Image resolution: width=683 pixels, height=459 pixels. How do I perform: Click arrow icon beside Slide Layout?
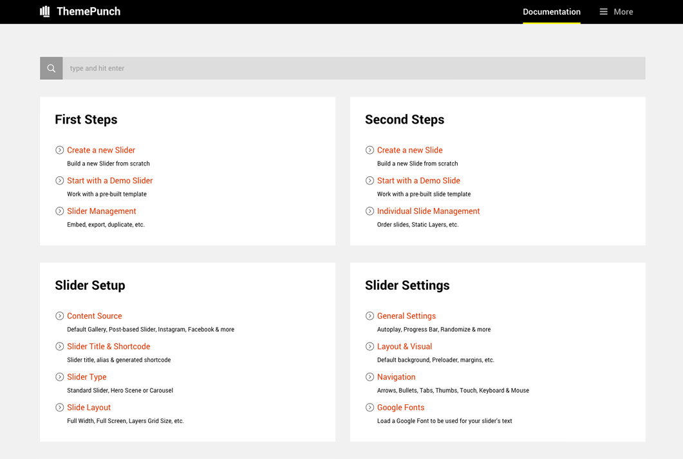coord(60,407)
